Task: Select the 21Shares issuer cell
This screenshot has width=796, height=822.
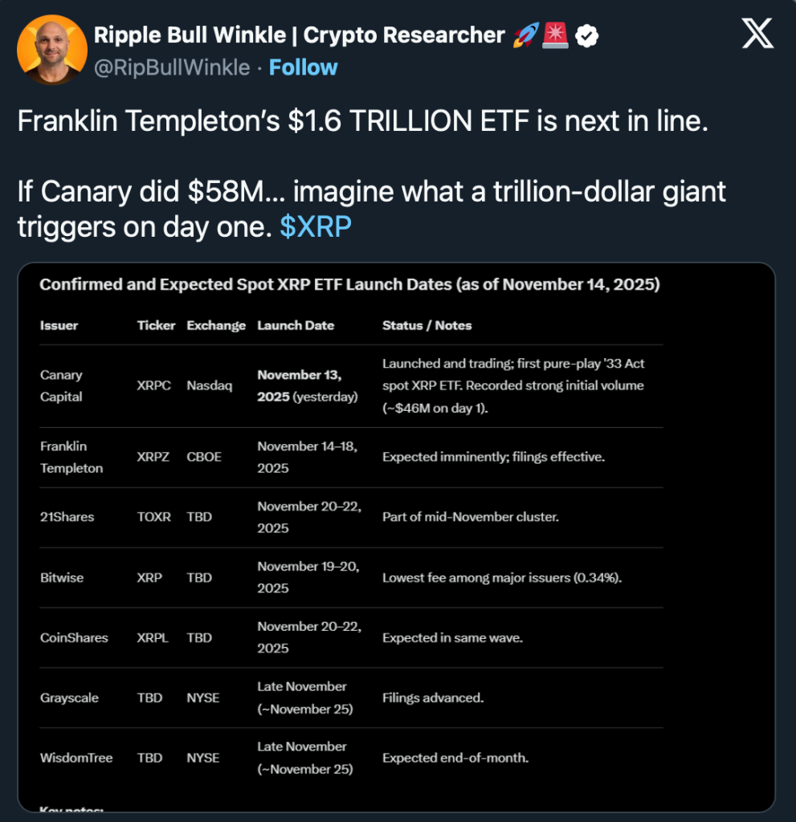Action: tap(67, 517)
